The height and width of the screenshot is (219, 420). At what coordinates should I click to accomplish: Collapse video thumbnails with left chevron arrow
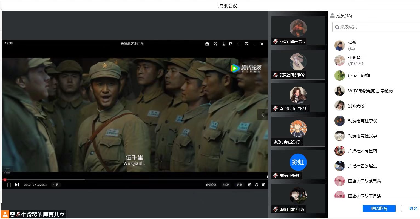[263, 115]
